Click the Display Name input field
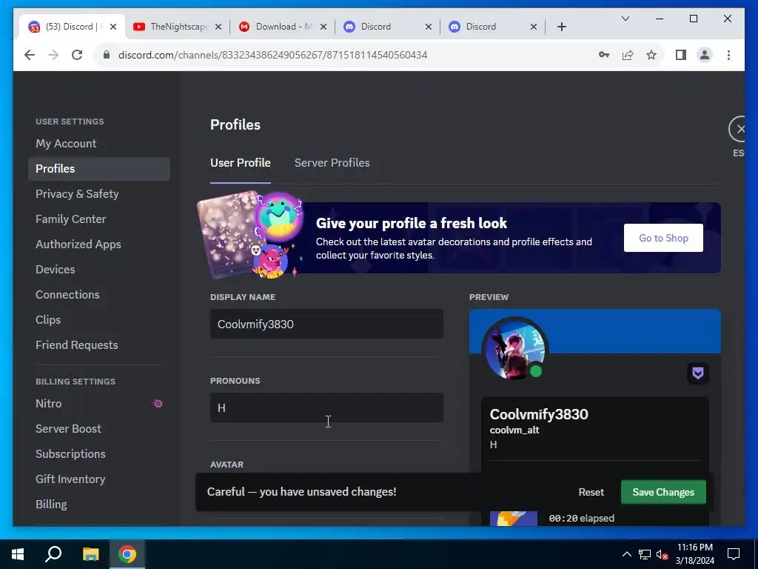Screen dimensions: 758x569 point(326,324)
